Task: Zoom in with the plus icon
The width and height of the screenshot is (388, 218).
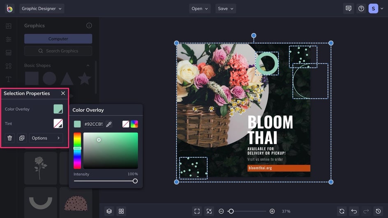Action: click(272, 211)
